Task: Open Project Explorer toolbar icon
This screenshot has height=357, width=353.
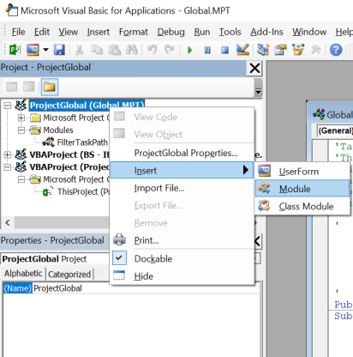Action: [x=263, y=50]
